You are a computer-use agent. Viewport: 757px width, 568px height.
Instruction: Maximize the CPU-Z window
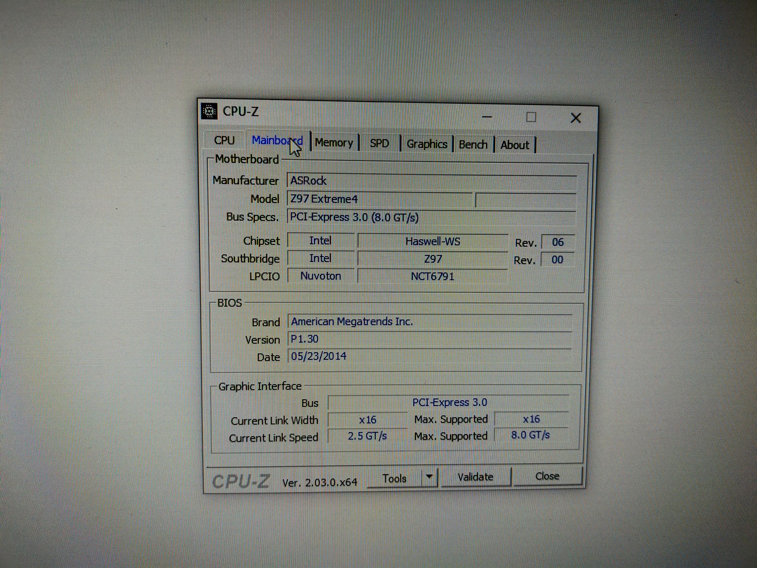tap(531, 117)
